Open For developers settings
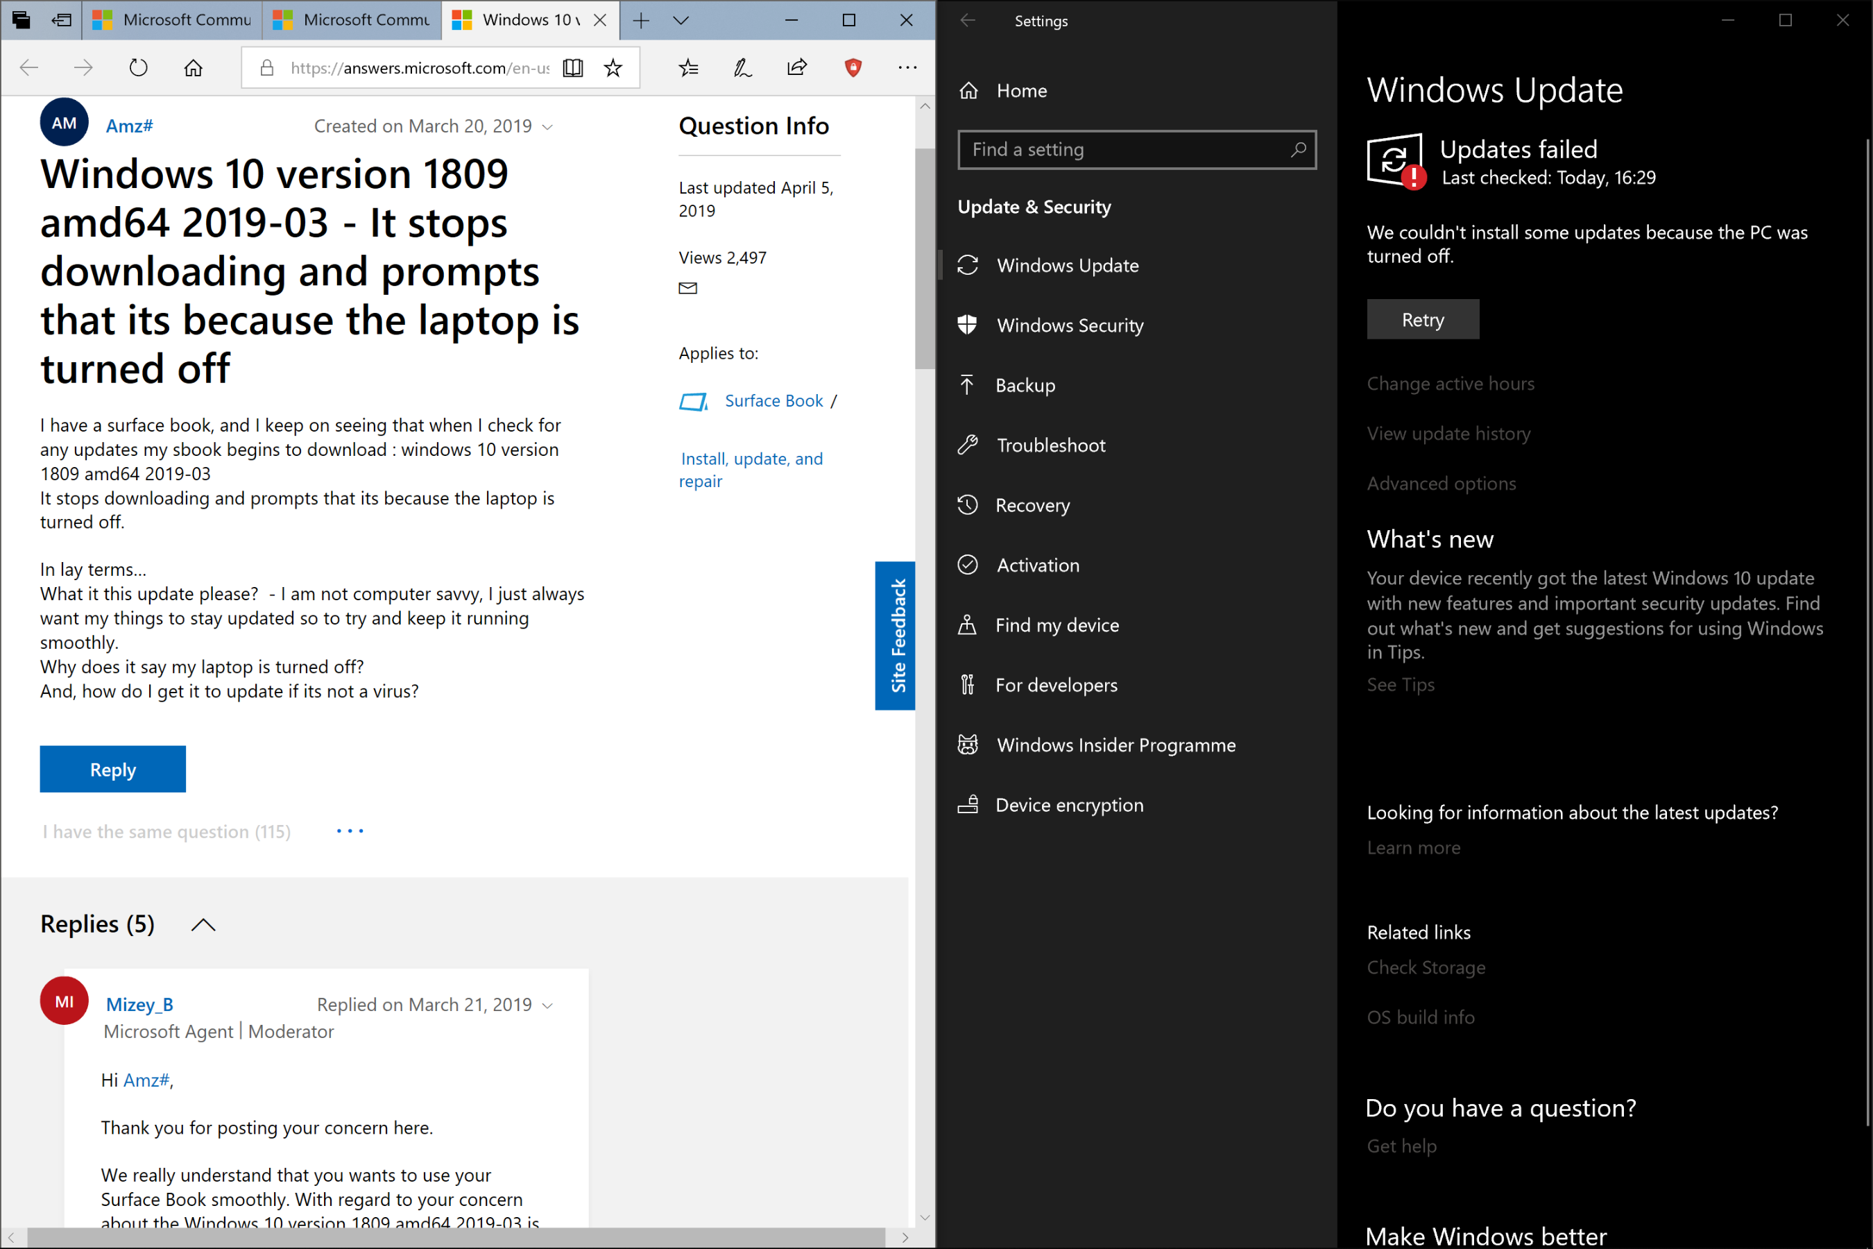The image size is (1873, 1249). 1136,685
